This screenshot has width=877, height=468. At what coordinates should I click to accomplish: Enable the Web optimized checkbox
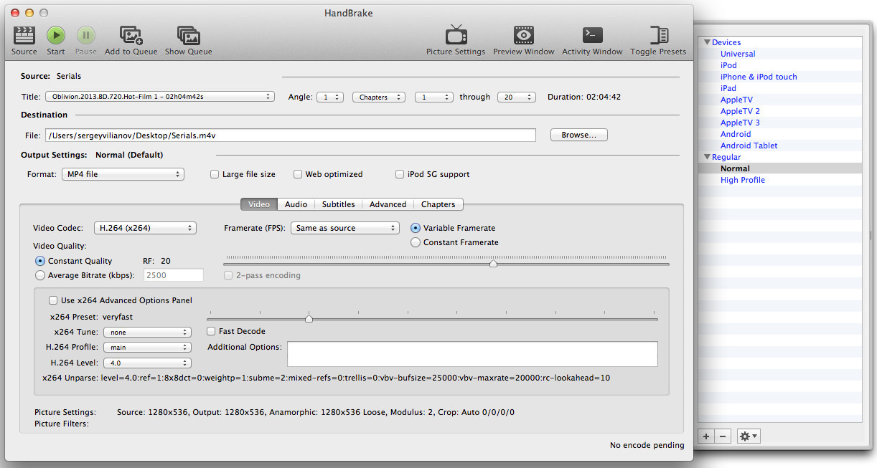pos(299,174)
